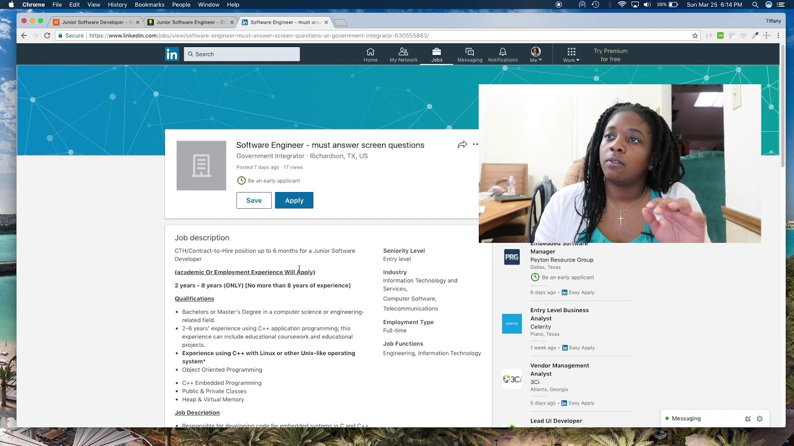Click the browser back arrow
Screen dimensions: 794x446
tap(24, 35)
